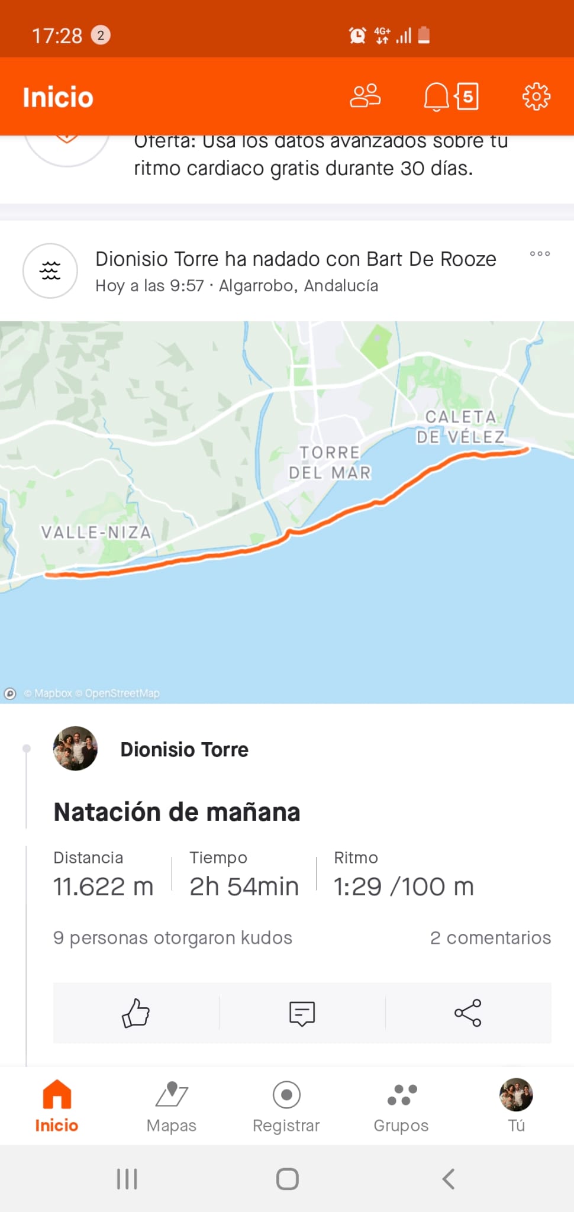Tap the swim activity type icon

tap(50, 271)
